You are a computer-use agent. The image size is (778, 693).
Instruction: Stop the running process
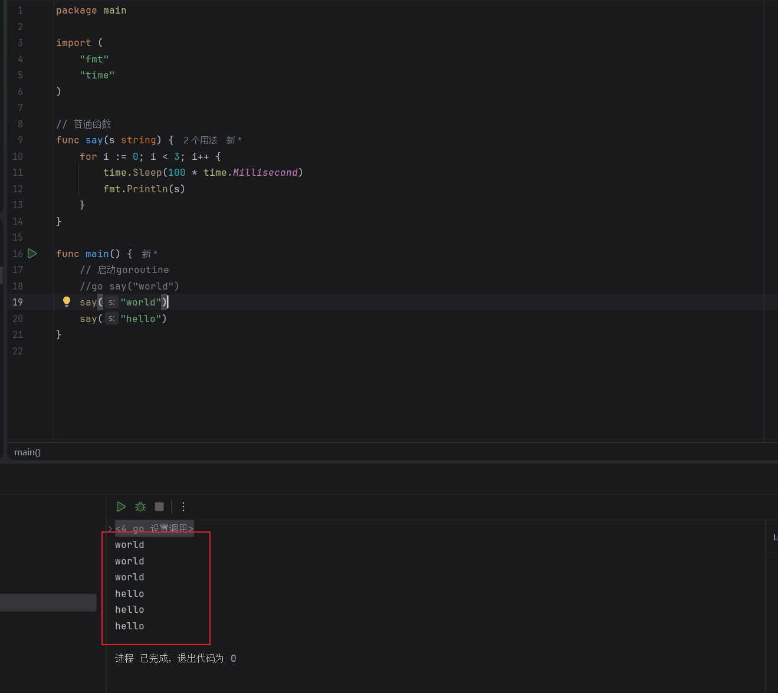coord(159,507)
